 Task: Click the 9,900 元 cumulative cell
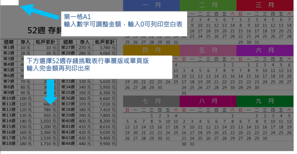104,144
